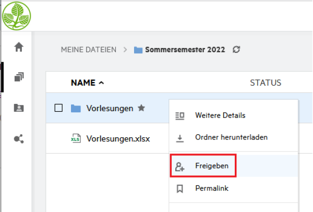Image resolution: width=313 pixels, height=212 pixels.
Task: Choose Permalink in the context menu
Action: pos(211,188)
